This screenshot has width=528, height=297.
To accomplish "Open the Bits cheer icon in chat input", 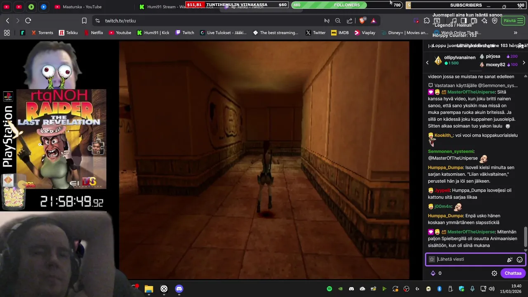I will pyautogui.click(x=510, y=259).
